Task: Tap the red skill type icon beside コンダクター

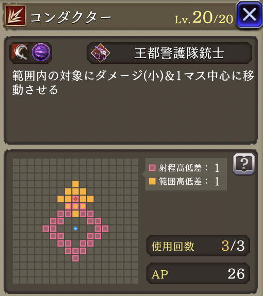Action: 15,15
